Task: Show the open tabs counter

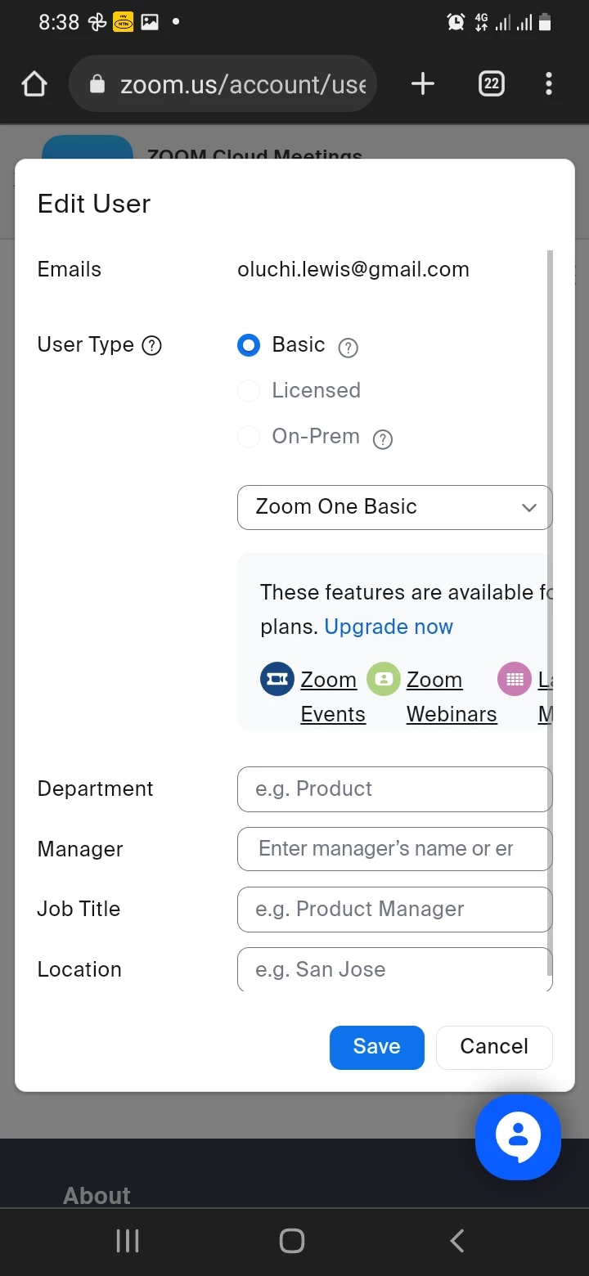Action: pyautogui.click(x=491, y=84)
